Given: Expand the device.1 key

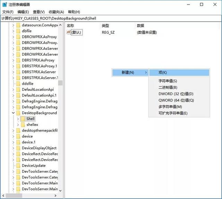Looking at the screenshot, I should pyautogui.click(x=13, y=142).
